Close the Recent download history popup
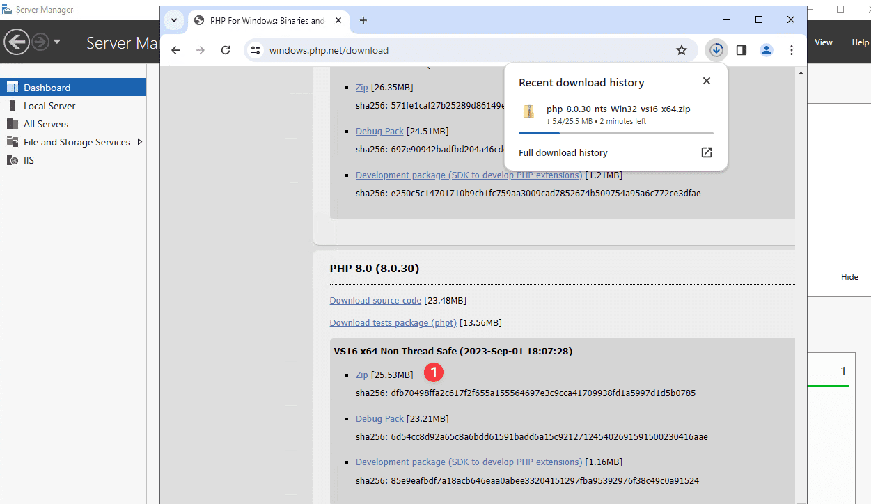 pos(707,81)
